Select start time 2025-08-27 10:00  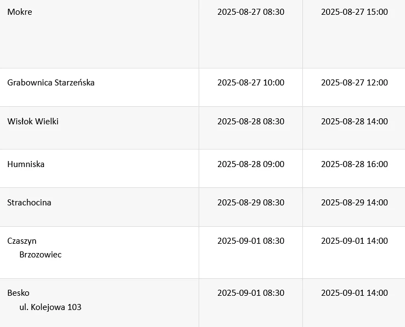tap(251, 83)
